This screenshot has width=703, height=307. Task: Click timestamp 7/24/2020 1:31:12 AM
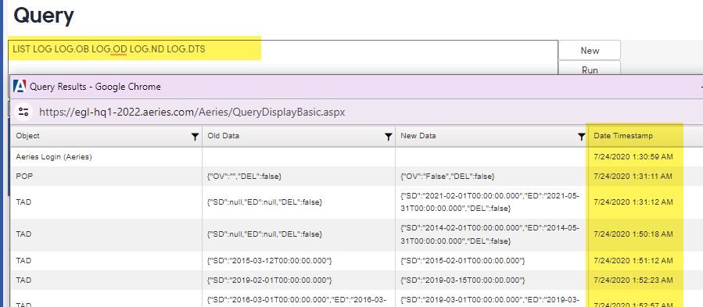point(633,202)
